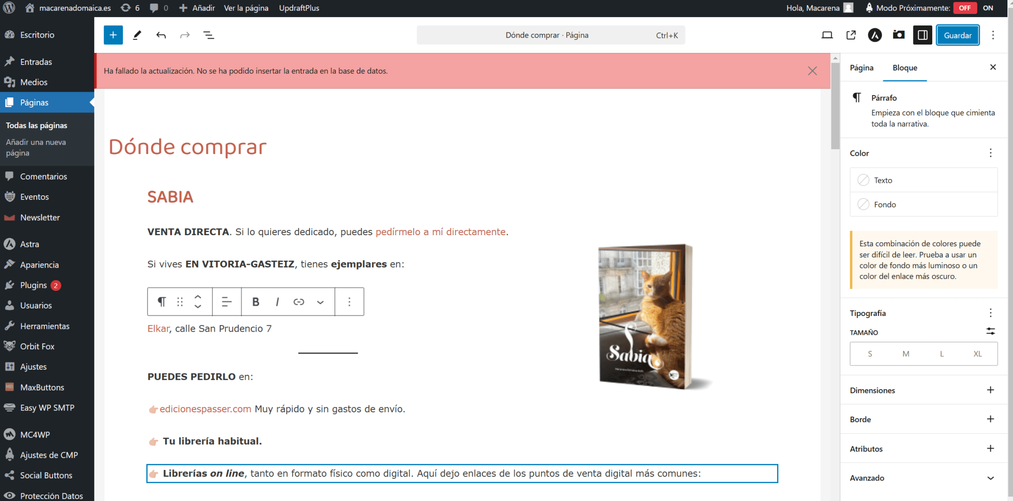Follow pedírmelo a mí directamente link
The image size is (1013, 501).
tap(440, 232)
